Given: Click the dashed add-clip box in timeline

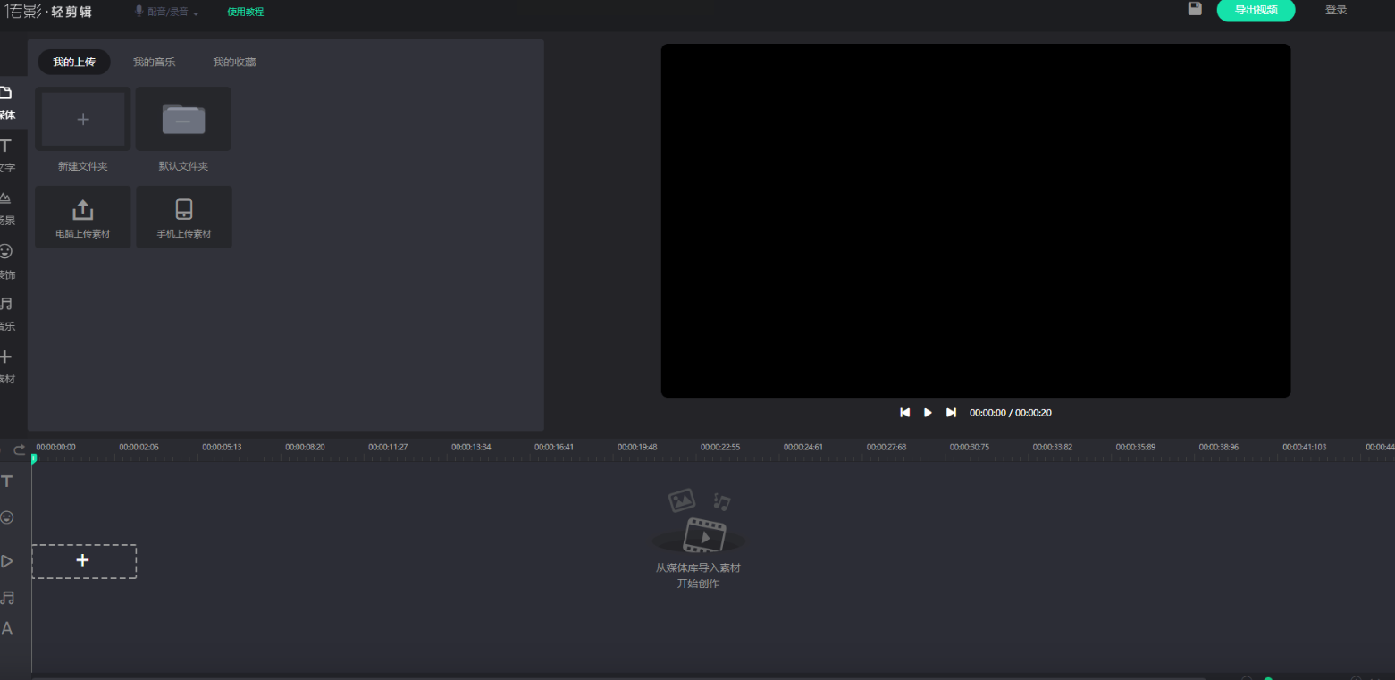Looking at the screenshot, I should point(84,561).
